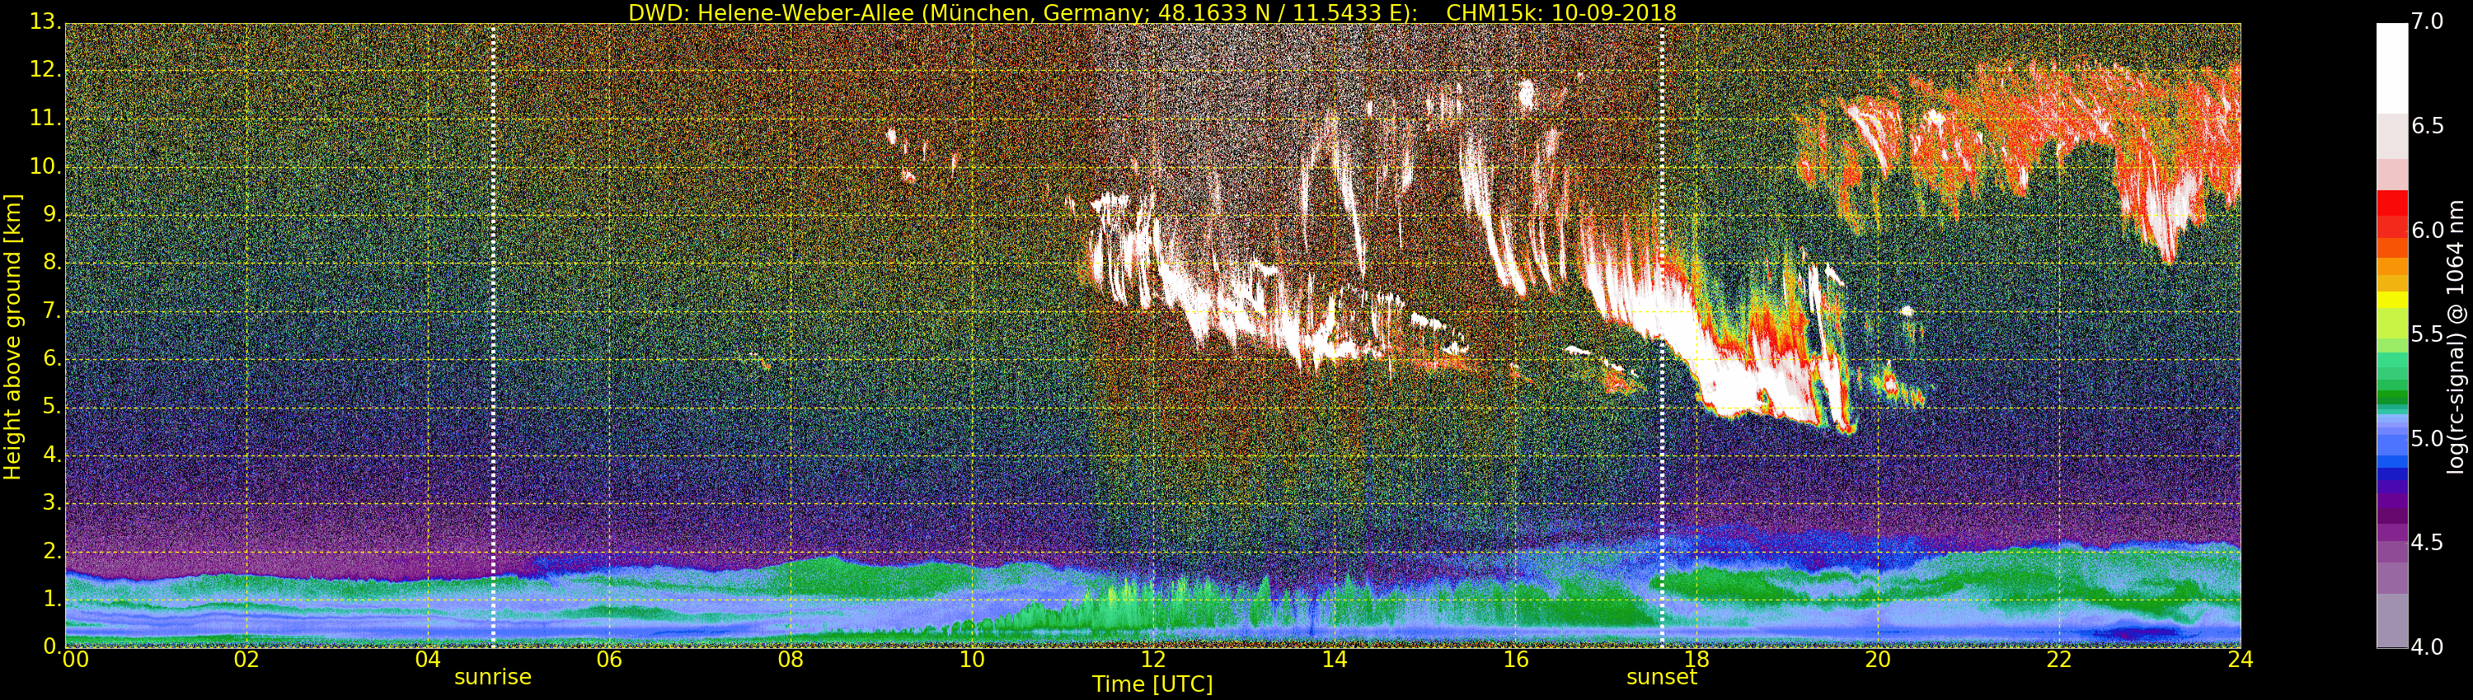The width and height of the screenshot is (2473, 700).
Task: Click the "16" time axis tick label
Action: click(x=1515, y=660)
